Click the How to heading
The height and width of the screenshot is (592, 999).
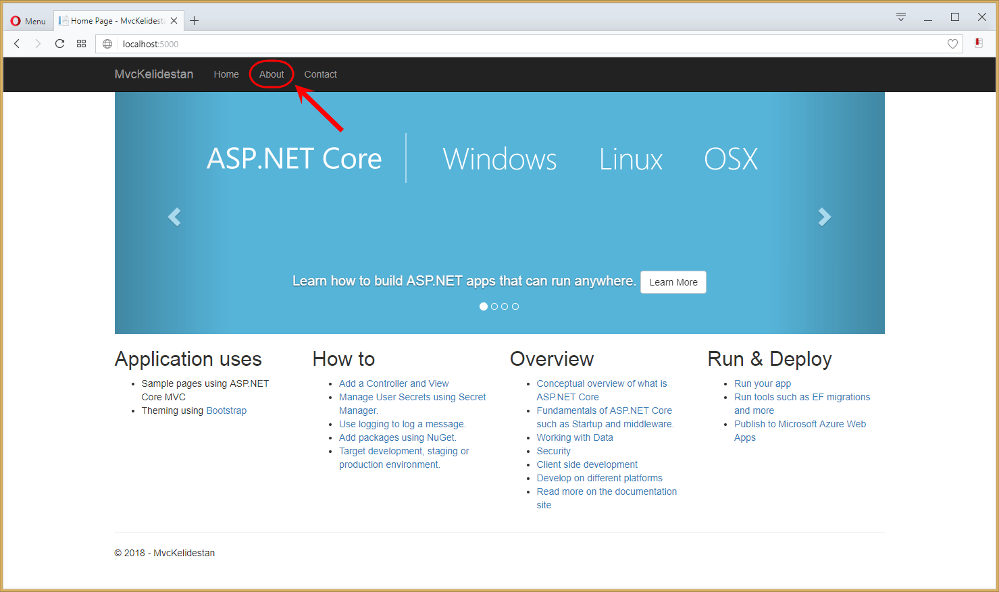(x=343, y=359)
